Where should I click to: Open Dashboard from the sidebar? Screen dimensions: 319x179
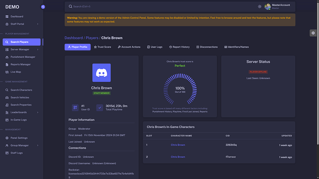click(x=22, y=17)
